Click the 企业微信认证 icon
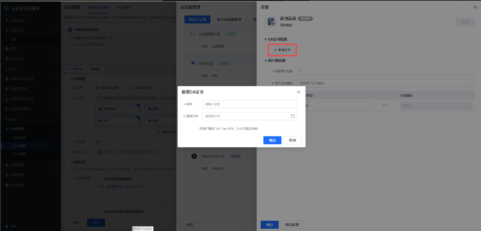The width and height of the screenshot is (481, 231). 193,34
